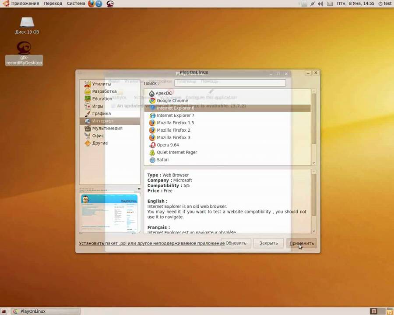Launch Firefox from the top panel
Image resolution: width=394 pixels, height=315 pixels.
click(91, 3)
